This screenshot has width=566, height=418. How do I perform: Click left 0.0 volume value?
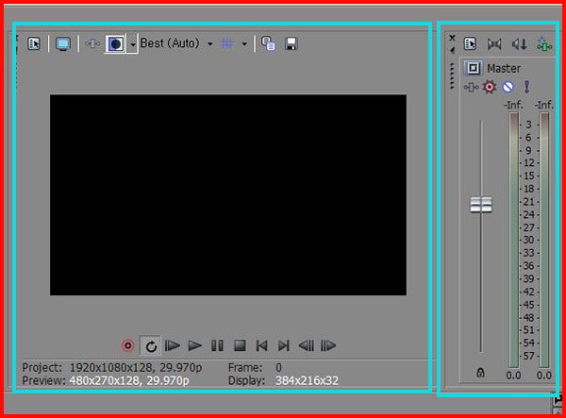[513, 376]
